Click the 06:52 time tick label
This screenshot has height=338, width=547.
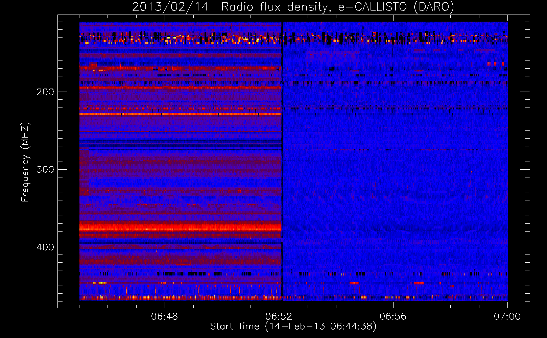[x=279, y=316]
